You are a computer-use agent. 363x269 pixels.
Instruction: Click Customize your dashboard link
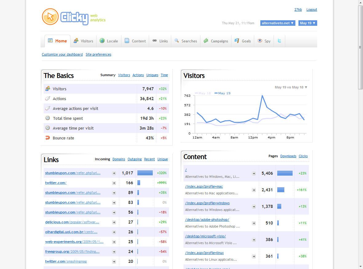(x=62, y=54)
